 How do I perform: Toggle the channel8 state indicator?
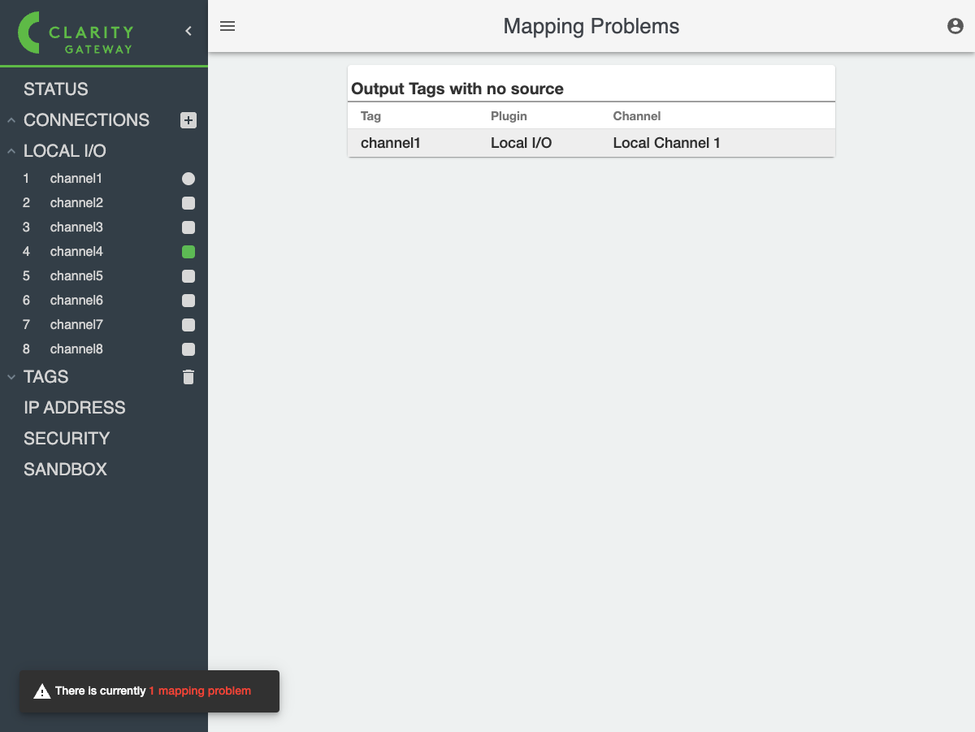click(x=188, y=349)
